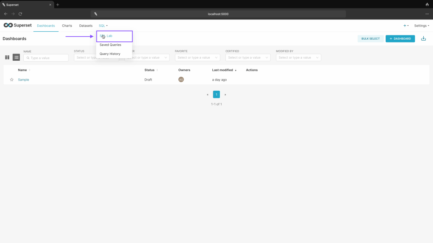
Task: Expand the Certified filter dropdown
Action: (x=248, y=57)
